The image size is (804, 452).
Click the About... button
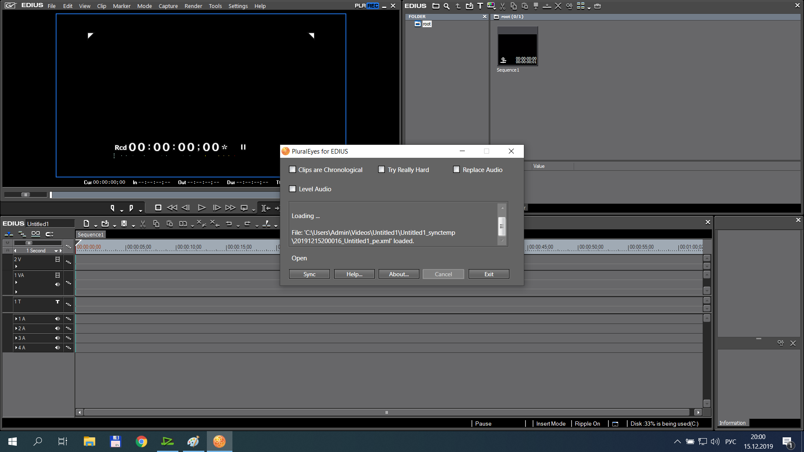[399, 274]
